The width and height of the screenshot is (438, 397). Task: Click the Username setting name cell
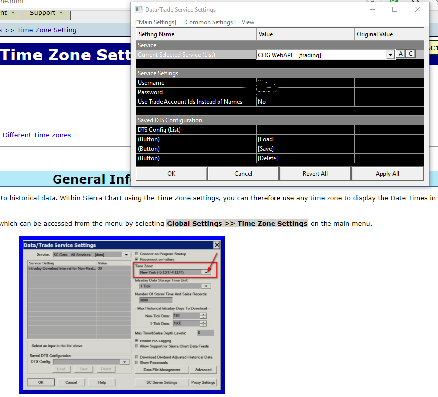(x=196, y=83)
